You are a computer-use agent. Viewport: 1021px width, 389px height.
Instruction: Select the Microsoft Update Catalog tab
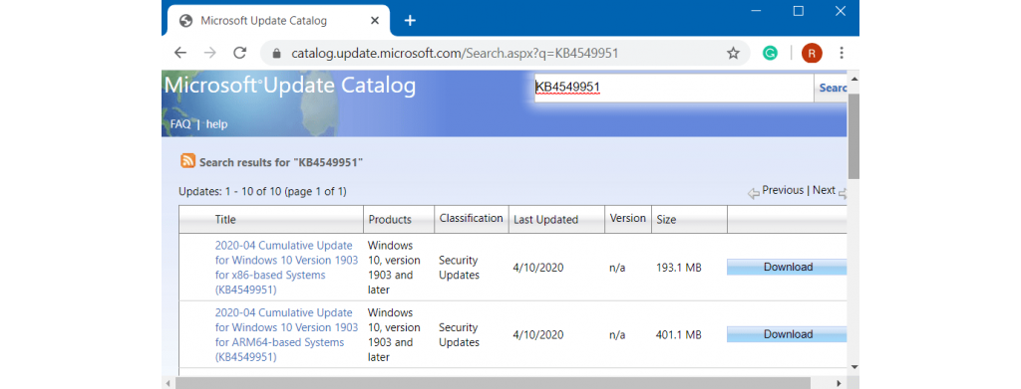(x=278, y=20)
